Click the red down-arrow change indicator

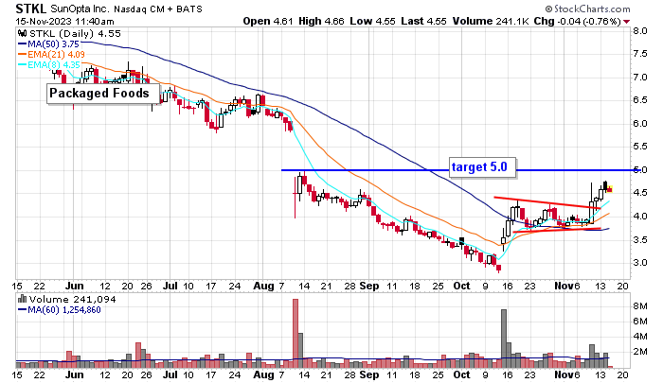coord(626,22)
